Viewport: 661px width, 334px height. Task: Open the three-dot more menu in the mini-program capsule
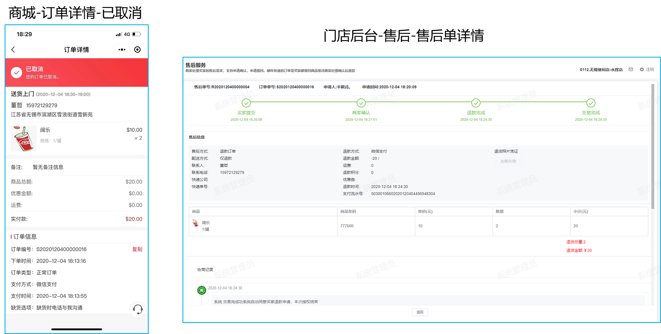coord(122,50)
